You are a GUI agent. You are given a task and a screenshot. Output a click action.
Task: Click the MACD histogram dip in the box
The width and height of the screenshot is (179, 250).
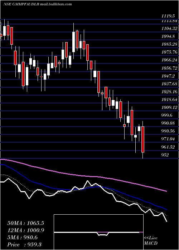103,234
